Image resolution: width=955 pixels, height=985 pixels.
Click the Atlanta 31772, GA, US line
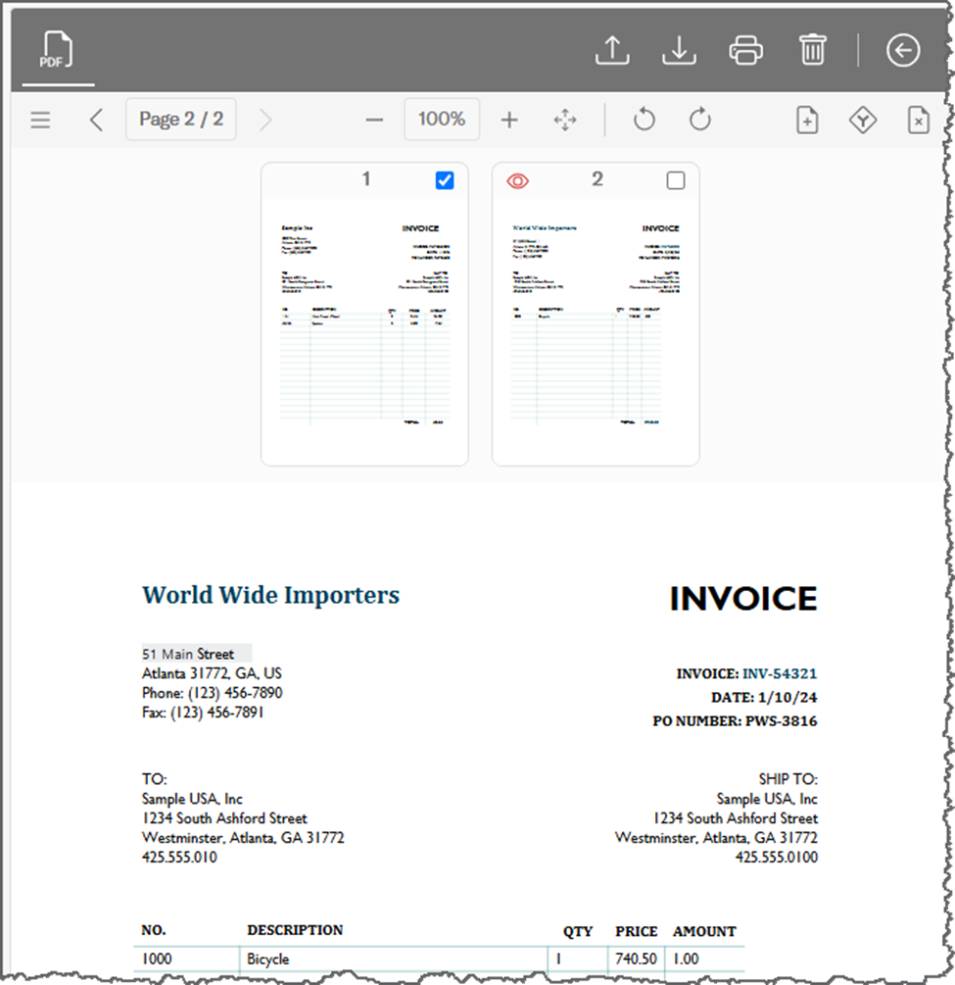(x=212, y=673)
